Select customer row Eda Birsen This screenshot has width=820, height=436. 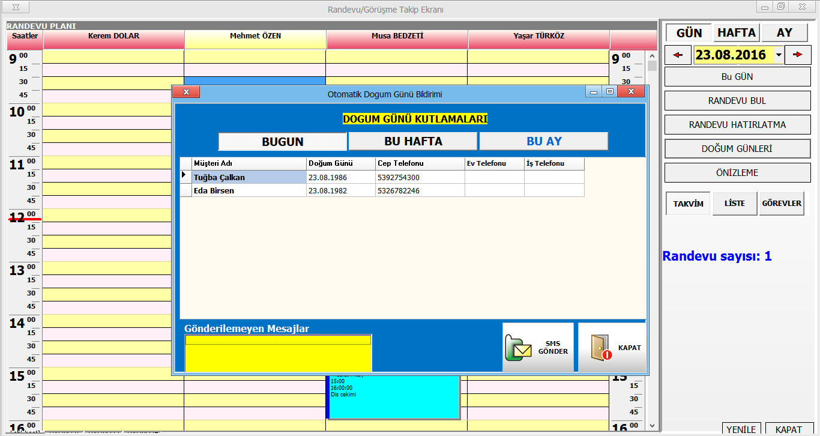coord(382,190)
